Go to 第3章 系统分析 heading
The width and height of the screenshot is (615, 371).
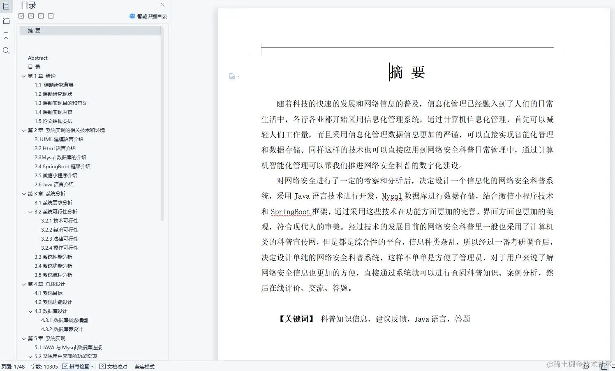pos(46,194)
